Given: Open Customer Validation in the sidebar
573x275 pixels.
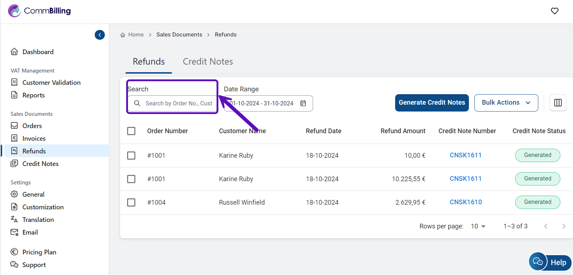Looking at the screenshot, I should (x=51, y=83).
